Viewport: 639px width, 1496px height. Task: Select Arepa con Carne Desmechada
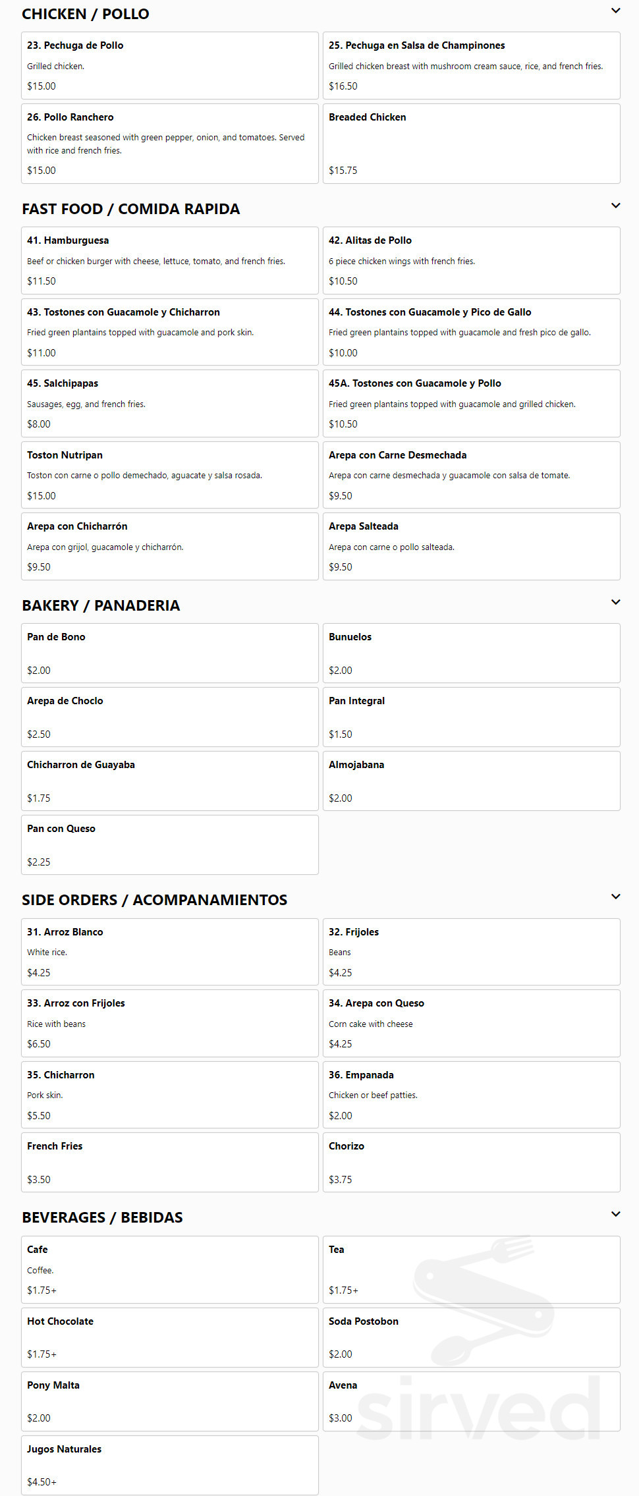pos(472,475)
